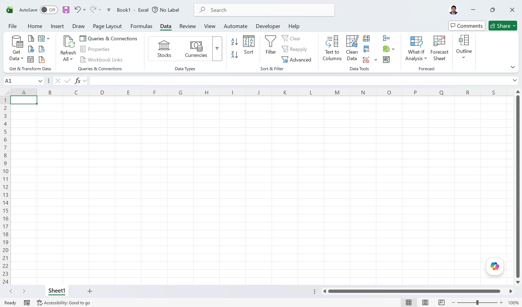Switch to the Developer tab
The width and height of the screenshot is (522, 307).
coord(268,26)
